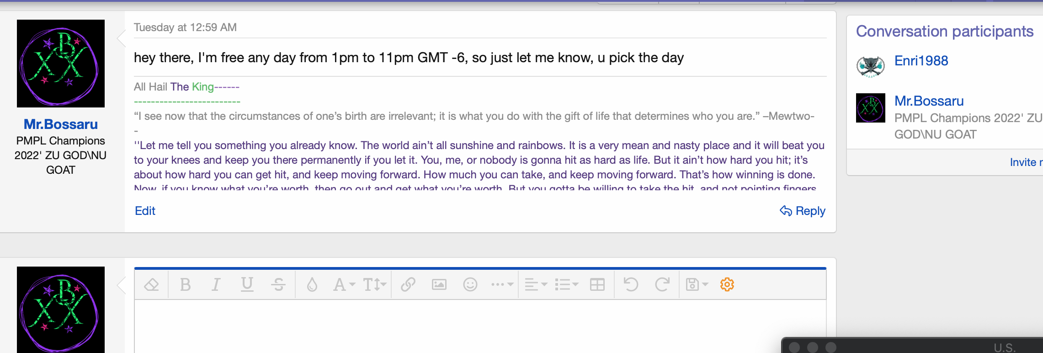Click the remove formatting eraser icon
Image resolution: width=1043 pixels, height=353 pixels.
[151, 285]
